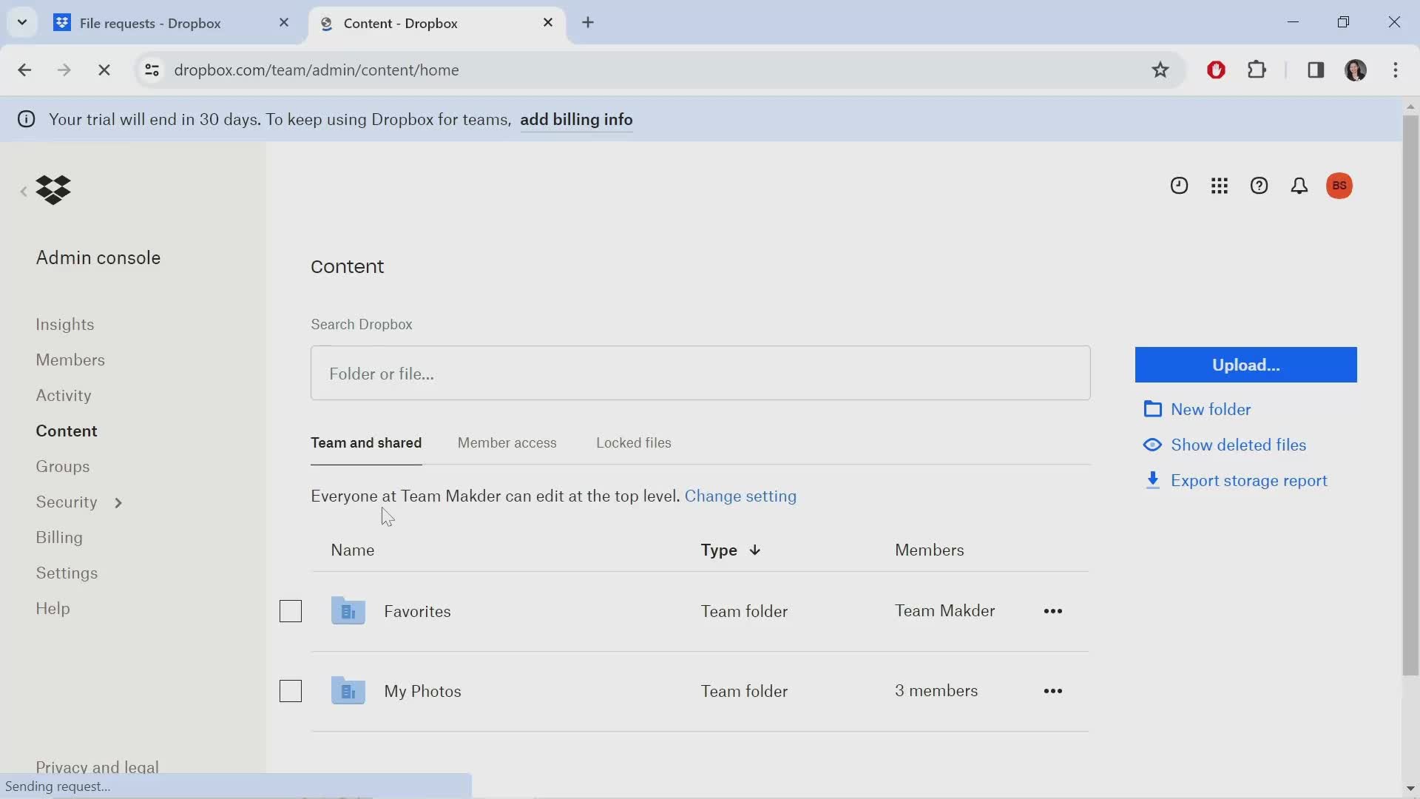The height and width of the screenshot is (799, 1420).
Task: Enable selection via top header checkbox
Action: (291, 549)
